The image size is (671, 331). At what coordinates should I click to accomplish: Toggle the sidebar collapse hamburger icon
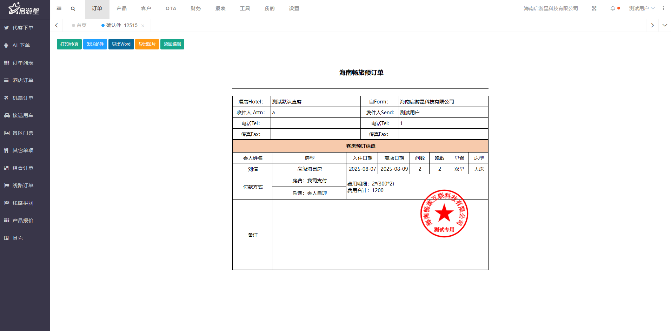[59, 8]
